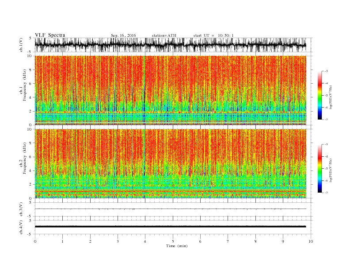
Task: Select the ch.4(V) axis label
Action: pos(21,227)
